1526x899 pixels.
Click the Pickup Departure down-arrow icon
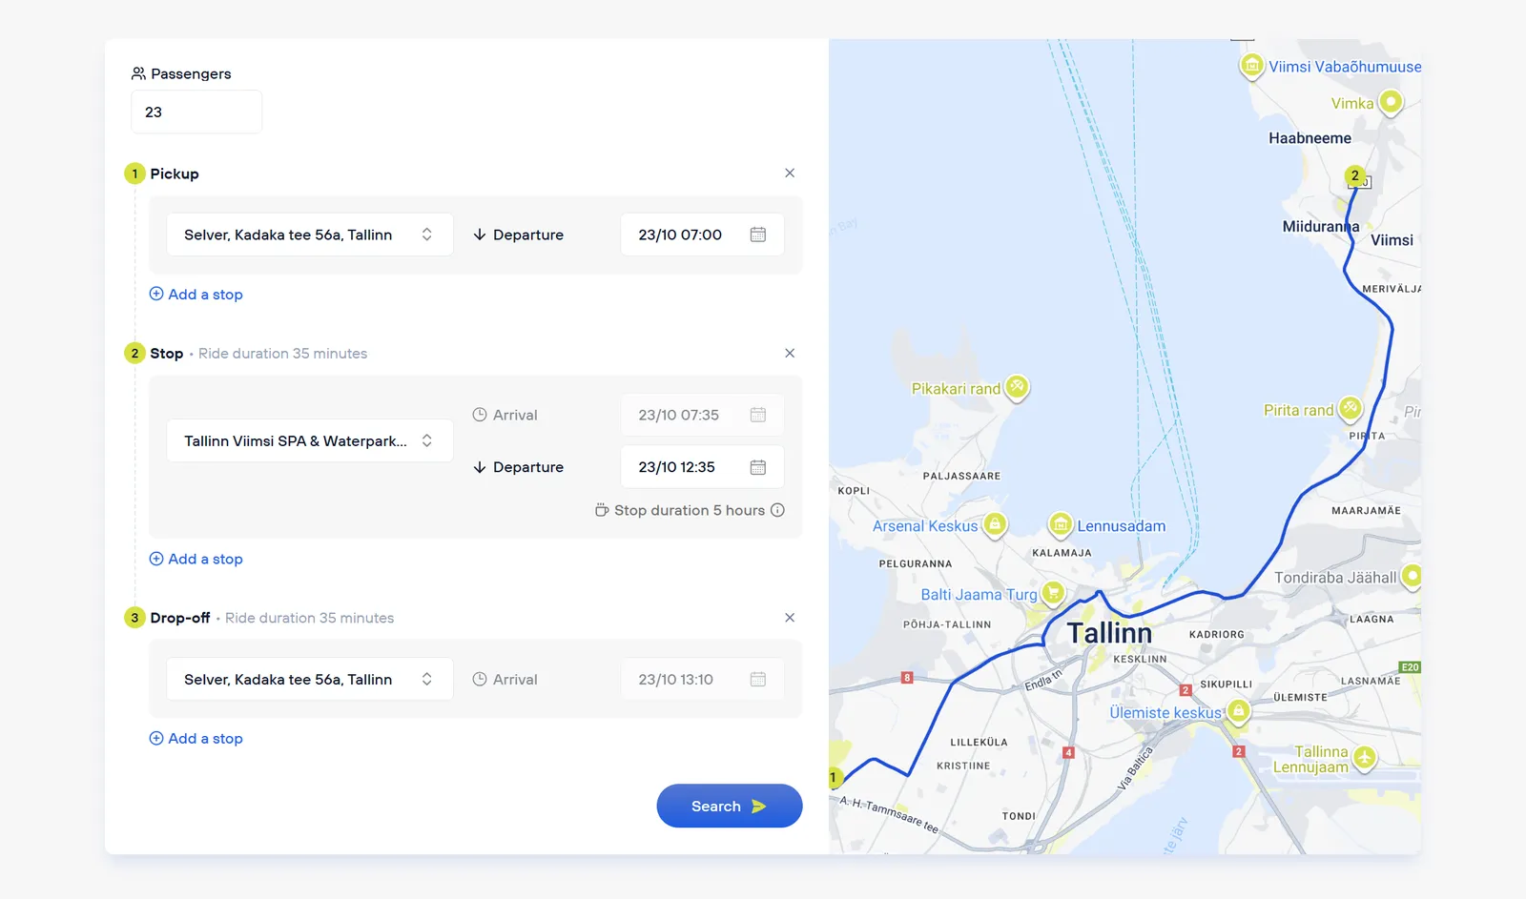click(480, 235)
